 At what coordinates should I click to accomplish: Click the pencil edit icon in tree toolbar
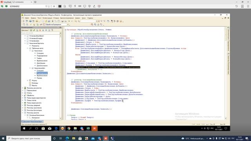[x=34, y=30]
